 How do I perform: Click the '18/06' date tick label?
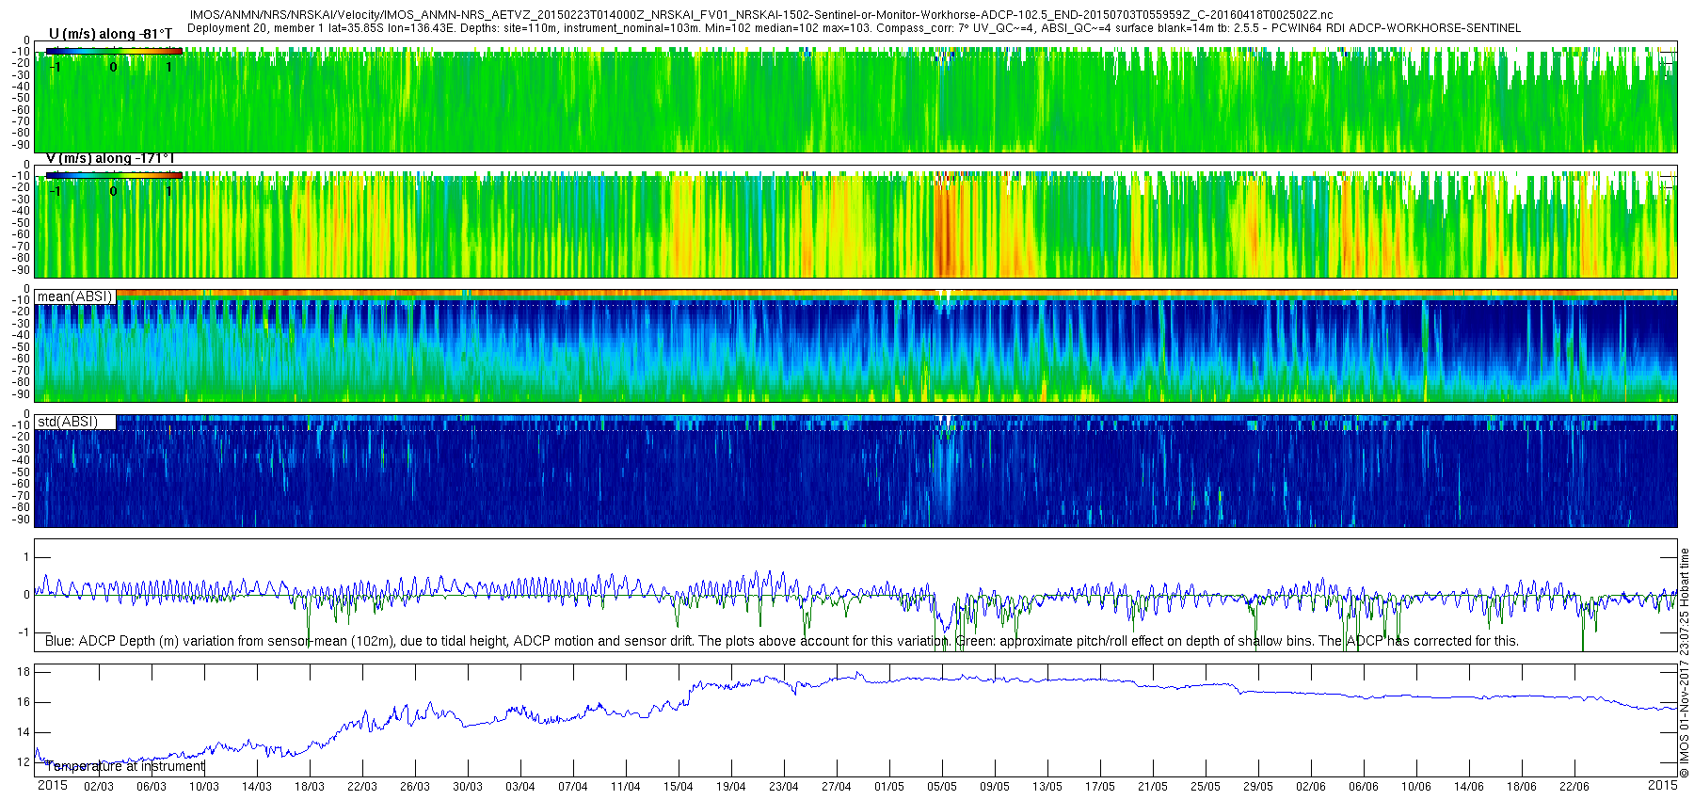(x=1522, y=787)
